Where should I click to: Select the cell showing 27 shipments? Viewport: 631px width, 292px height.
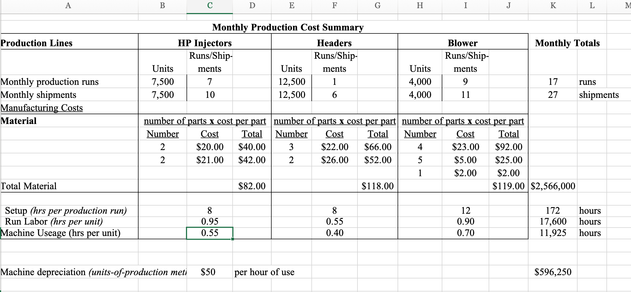(553, 95)
